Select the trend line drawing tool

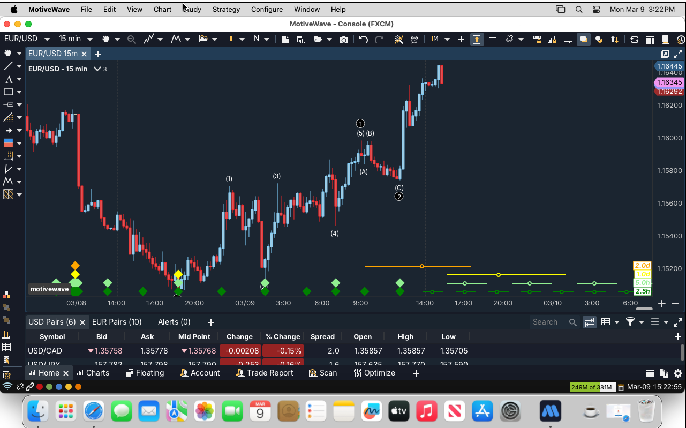click(x=9, y=66)
